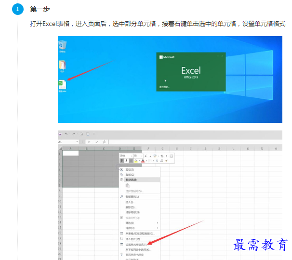Open the quick access toolbar customize arrow
Screen dimensions: 292x260
pyautogui.click(x=94, y=134)
